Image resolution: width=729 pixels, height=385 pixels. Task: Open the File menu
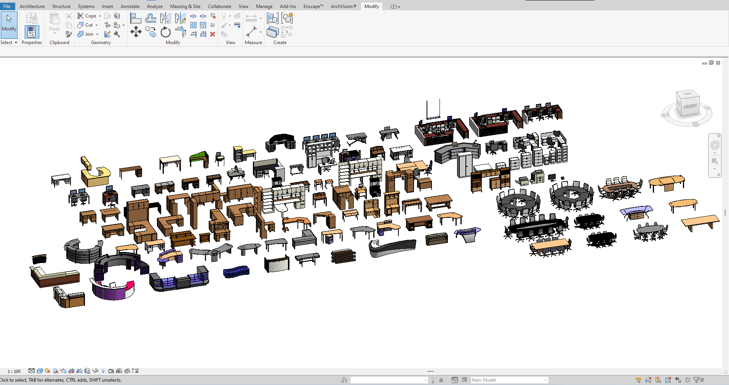click(x=7, y=6)
